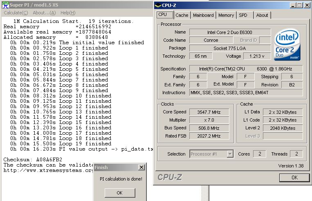
Task: Click the Loop 19 finished line
Action: click(x=61, y=144)
